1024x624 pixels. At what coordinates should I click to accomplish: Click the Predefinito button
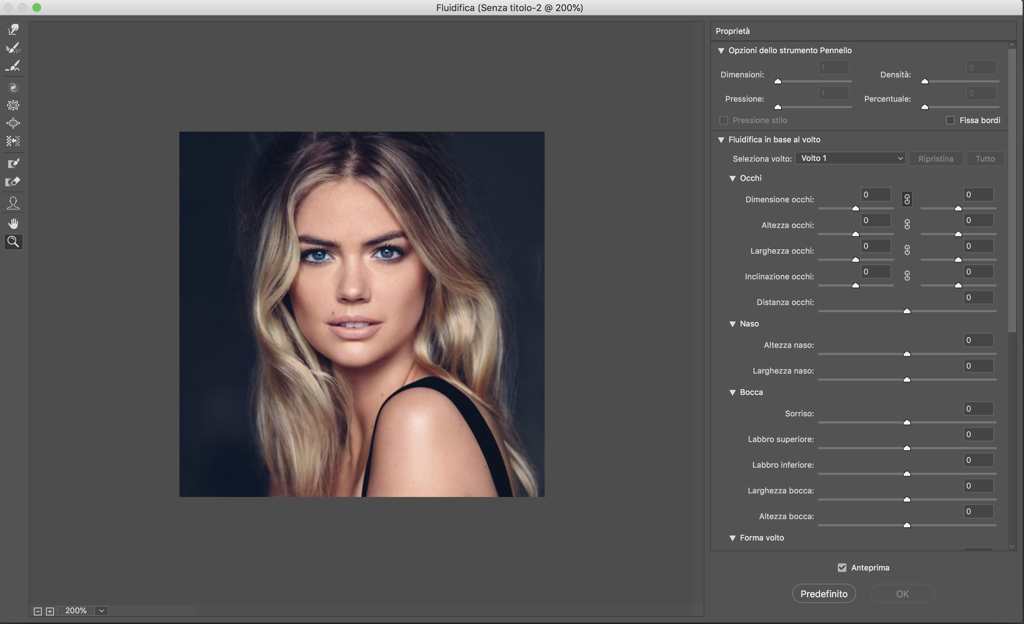click(x=824, y=594)
